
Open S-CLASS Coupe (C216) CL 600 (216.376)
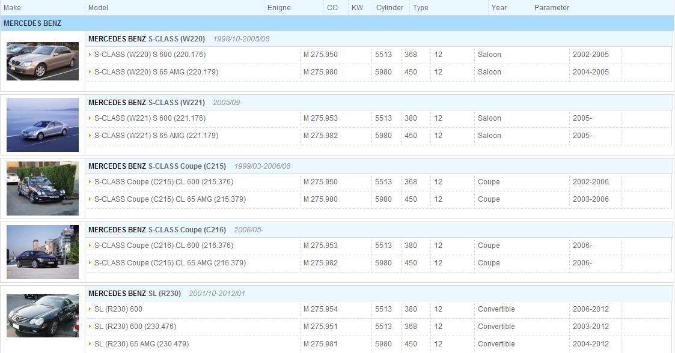pos(163,246)
